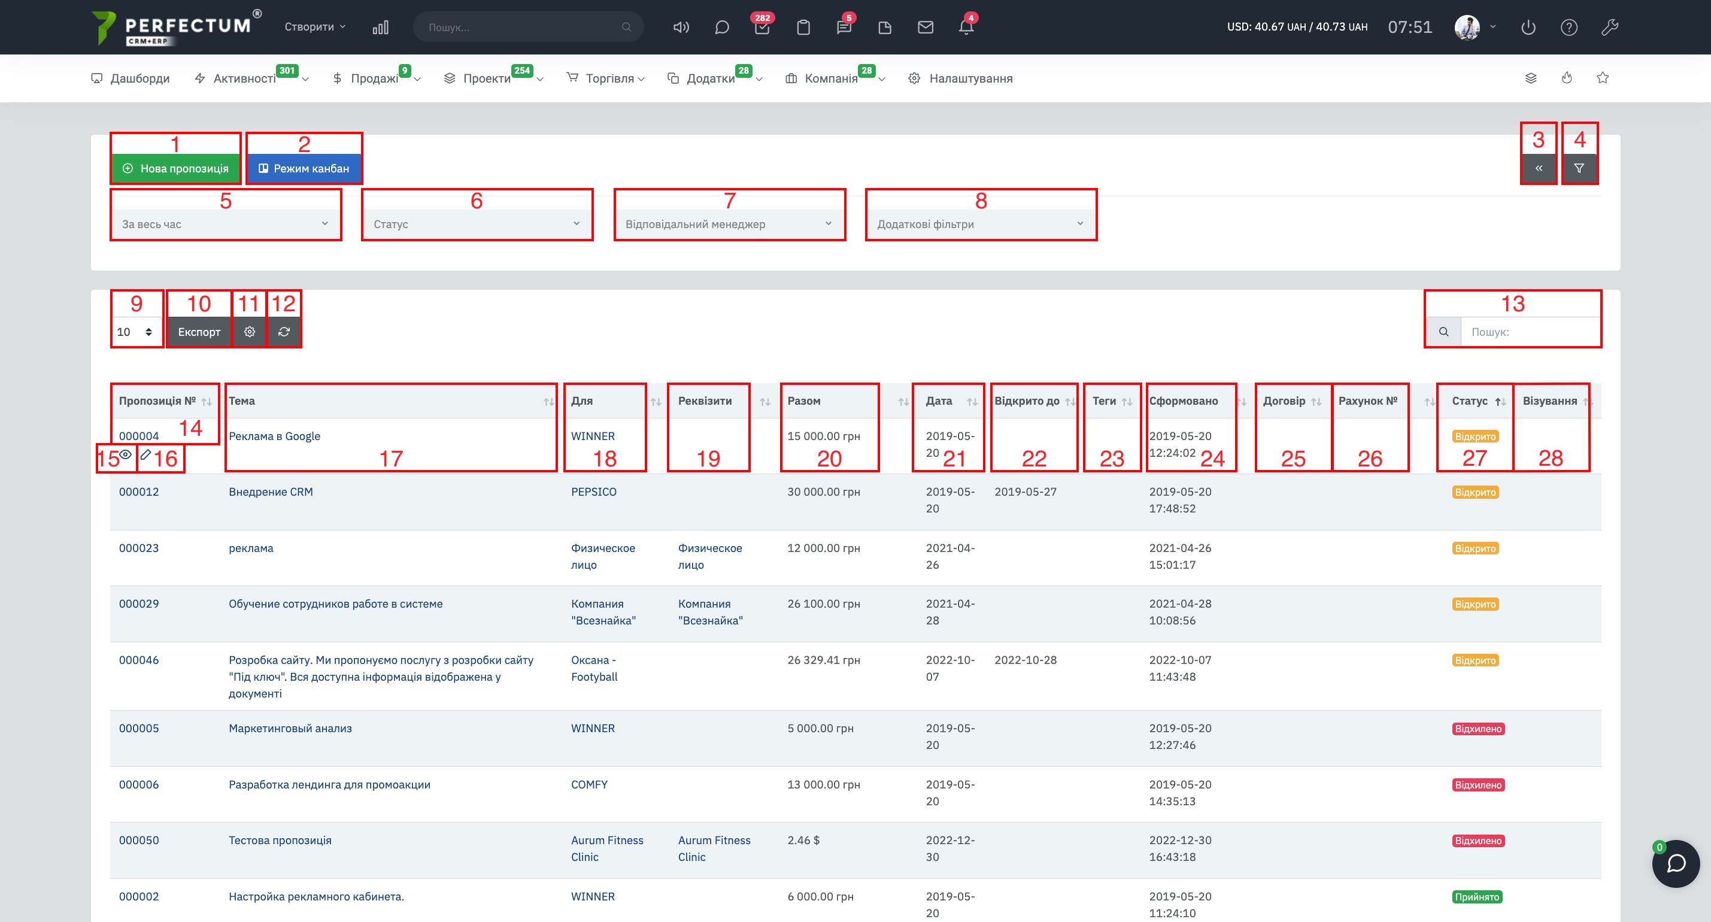Expand Відповідальний менеджер dropdown

(729, 224)
